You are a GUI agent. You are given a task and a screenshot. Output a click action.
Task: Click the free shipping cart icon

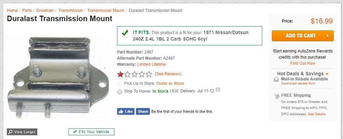[277, 96]
